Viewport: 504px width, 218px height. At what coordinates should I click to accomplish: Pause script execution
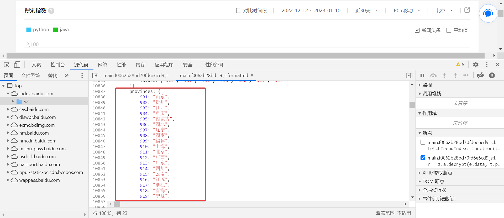[422, 76]
